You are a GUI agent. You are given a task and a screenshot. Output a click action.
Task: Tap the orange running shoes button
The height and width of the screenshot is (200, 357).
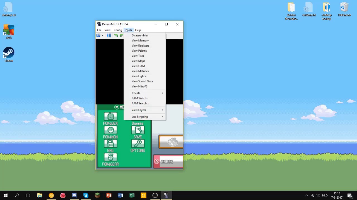[171, 142]
